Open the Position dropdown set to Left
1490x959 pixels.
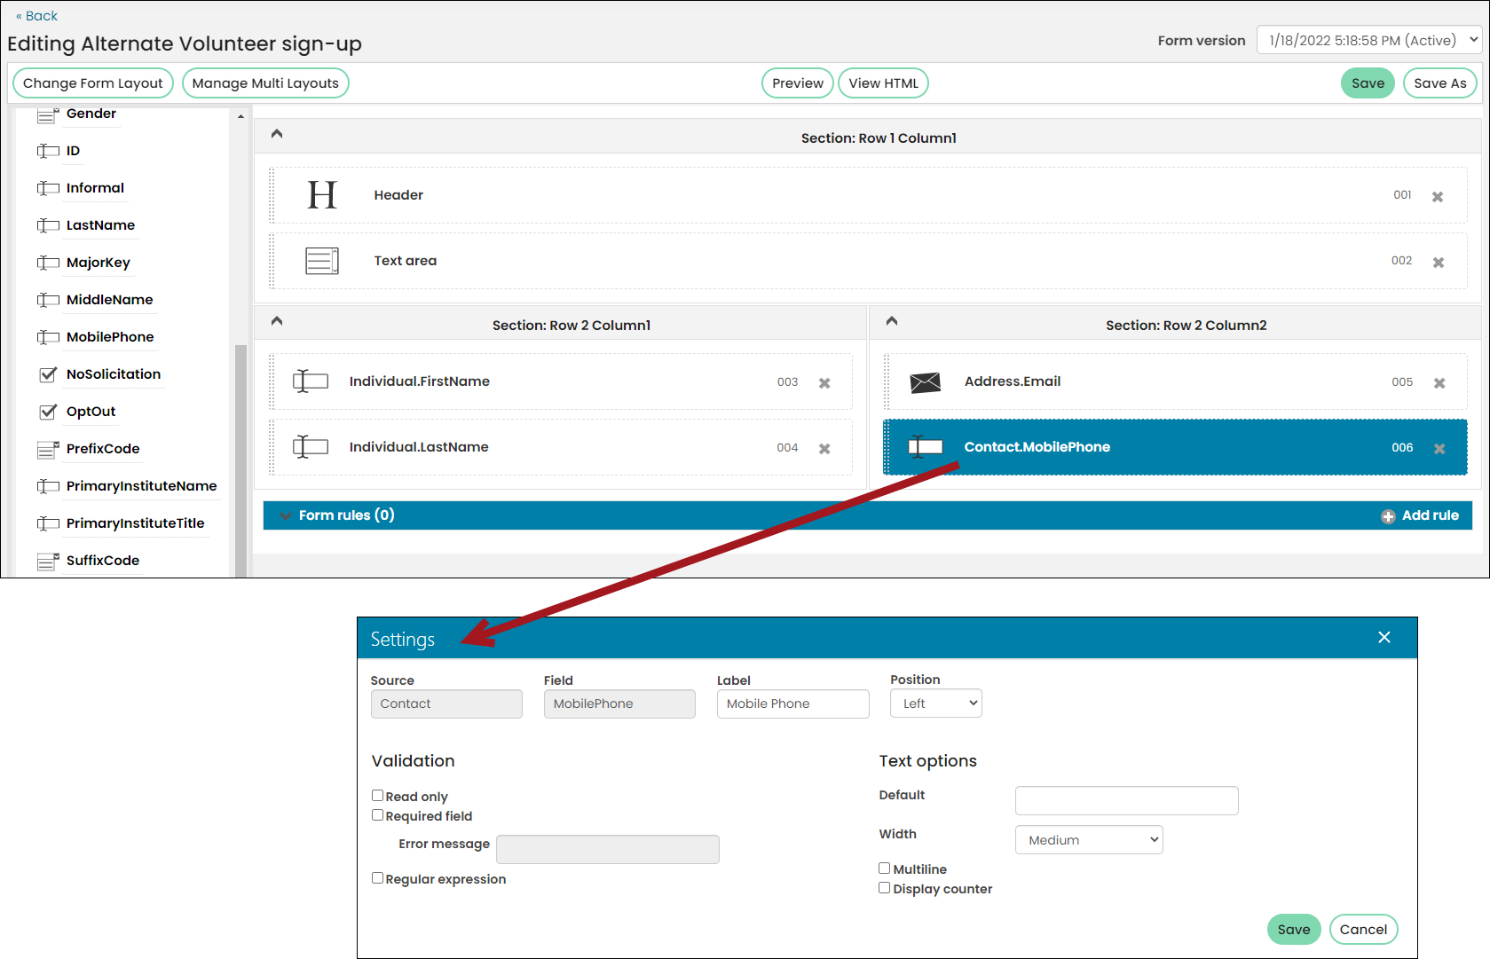click(936, 704)
